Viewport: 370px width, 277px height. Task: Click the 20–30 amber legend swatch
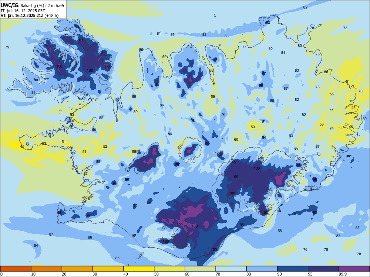77,269
